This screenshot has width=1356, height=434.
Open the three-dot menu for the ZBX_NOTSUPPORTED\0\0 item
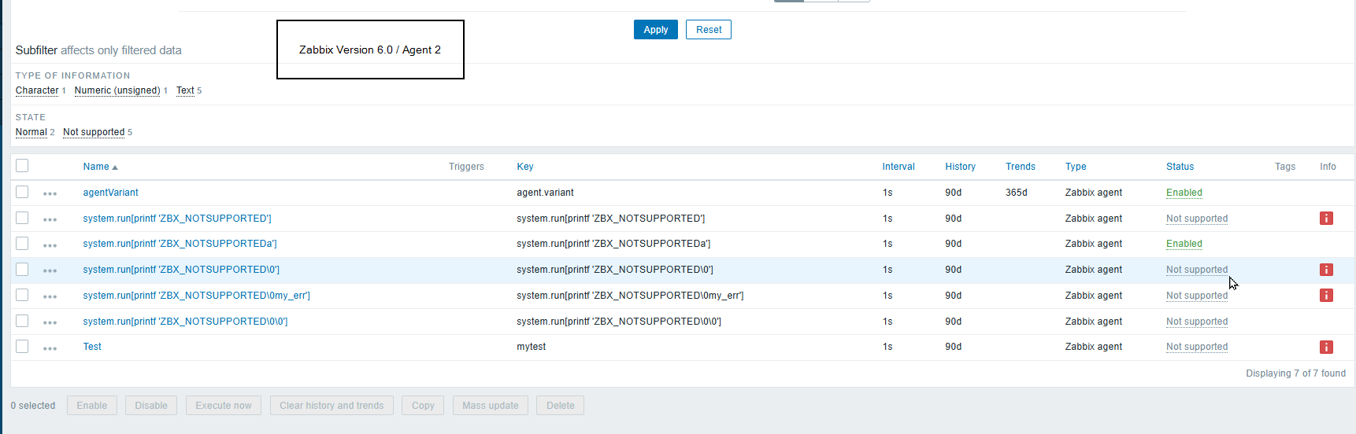click(50, 322)
